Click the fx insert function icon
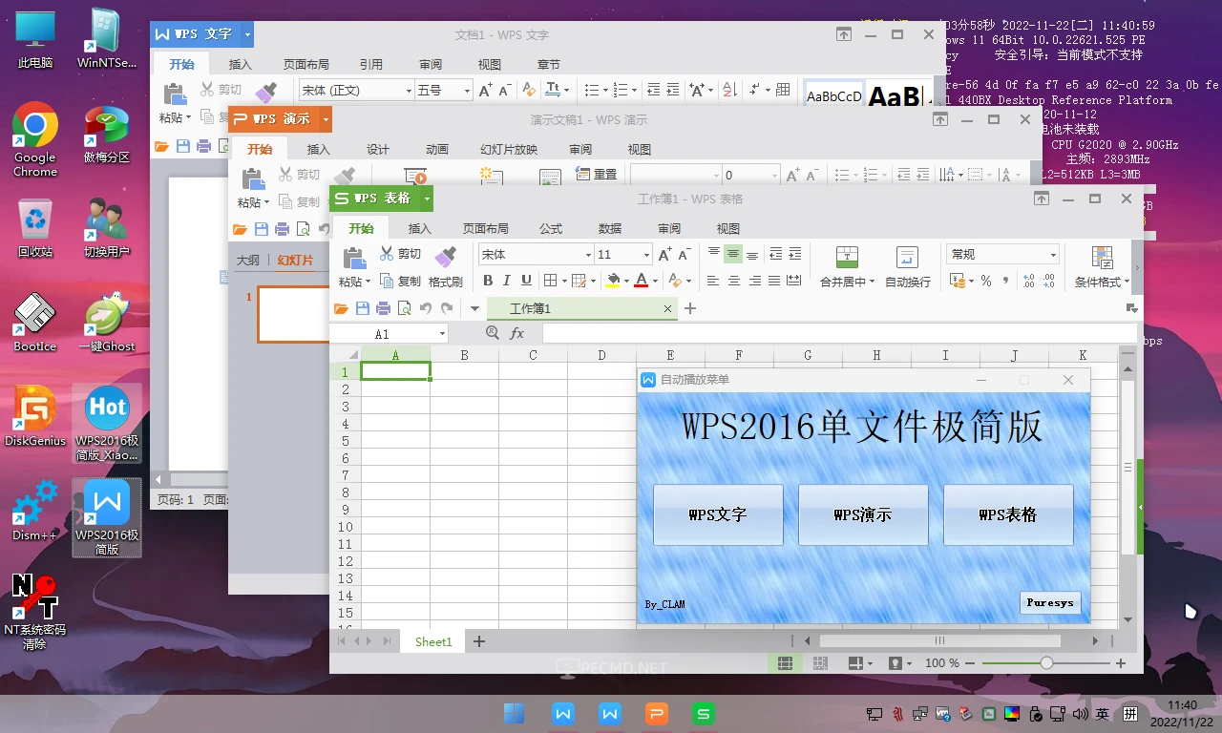This screenshot has width=1222, height=733. [516, 333]
